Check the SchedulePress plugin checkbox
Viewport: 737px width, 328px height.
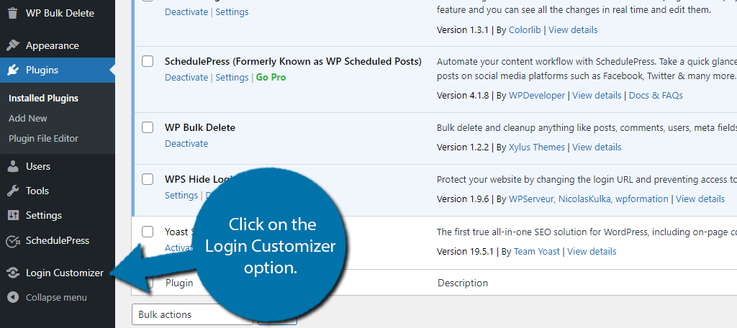click(x=148, y=61)
